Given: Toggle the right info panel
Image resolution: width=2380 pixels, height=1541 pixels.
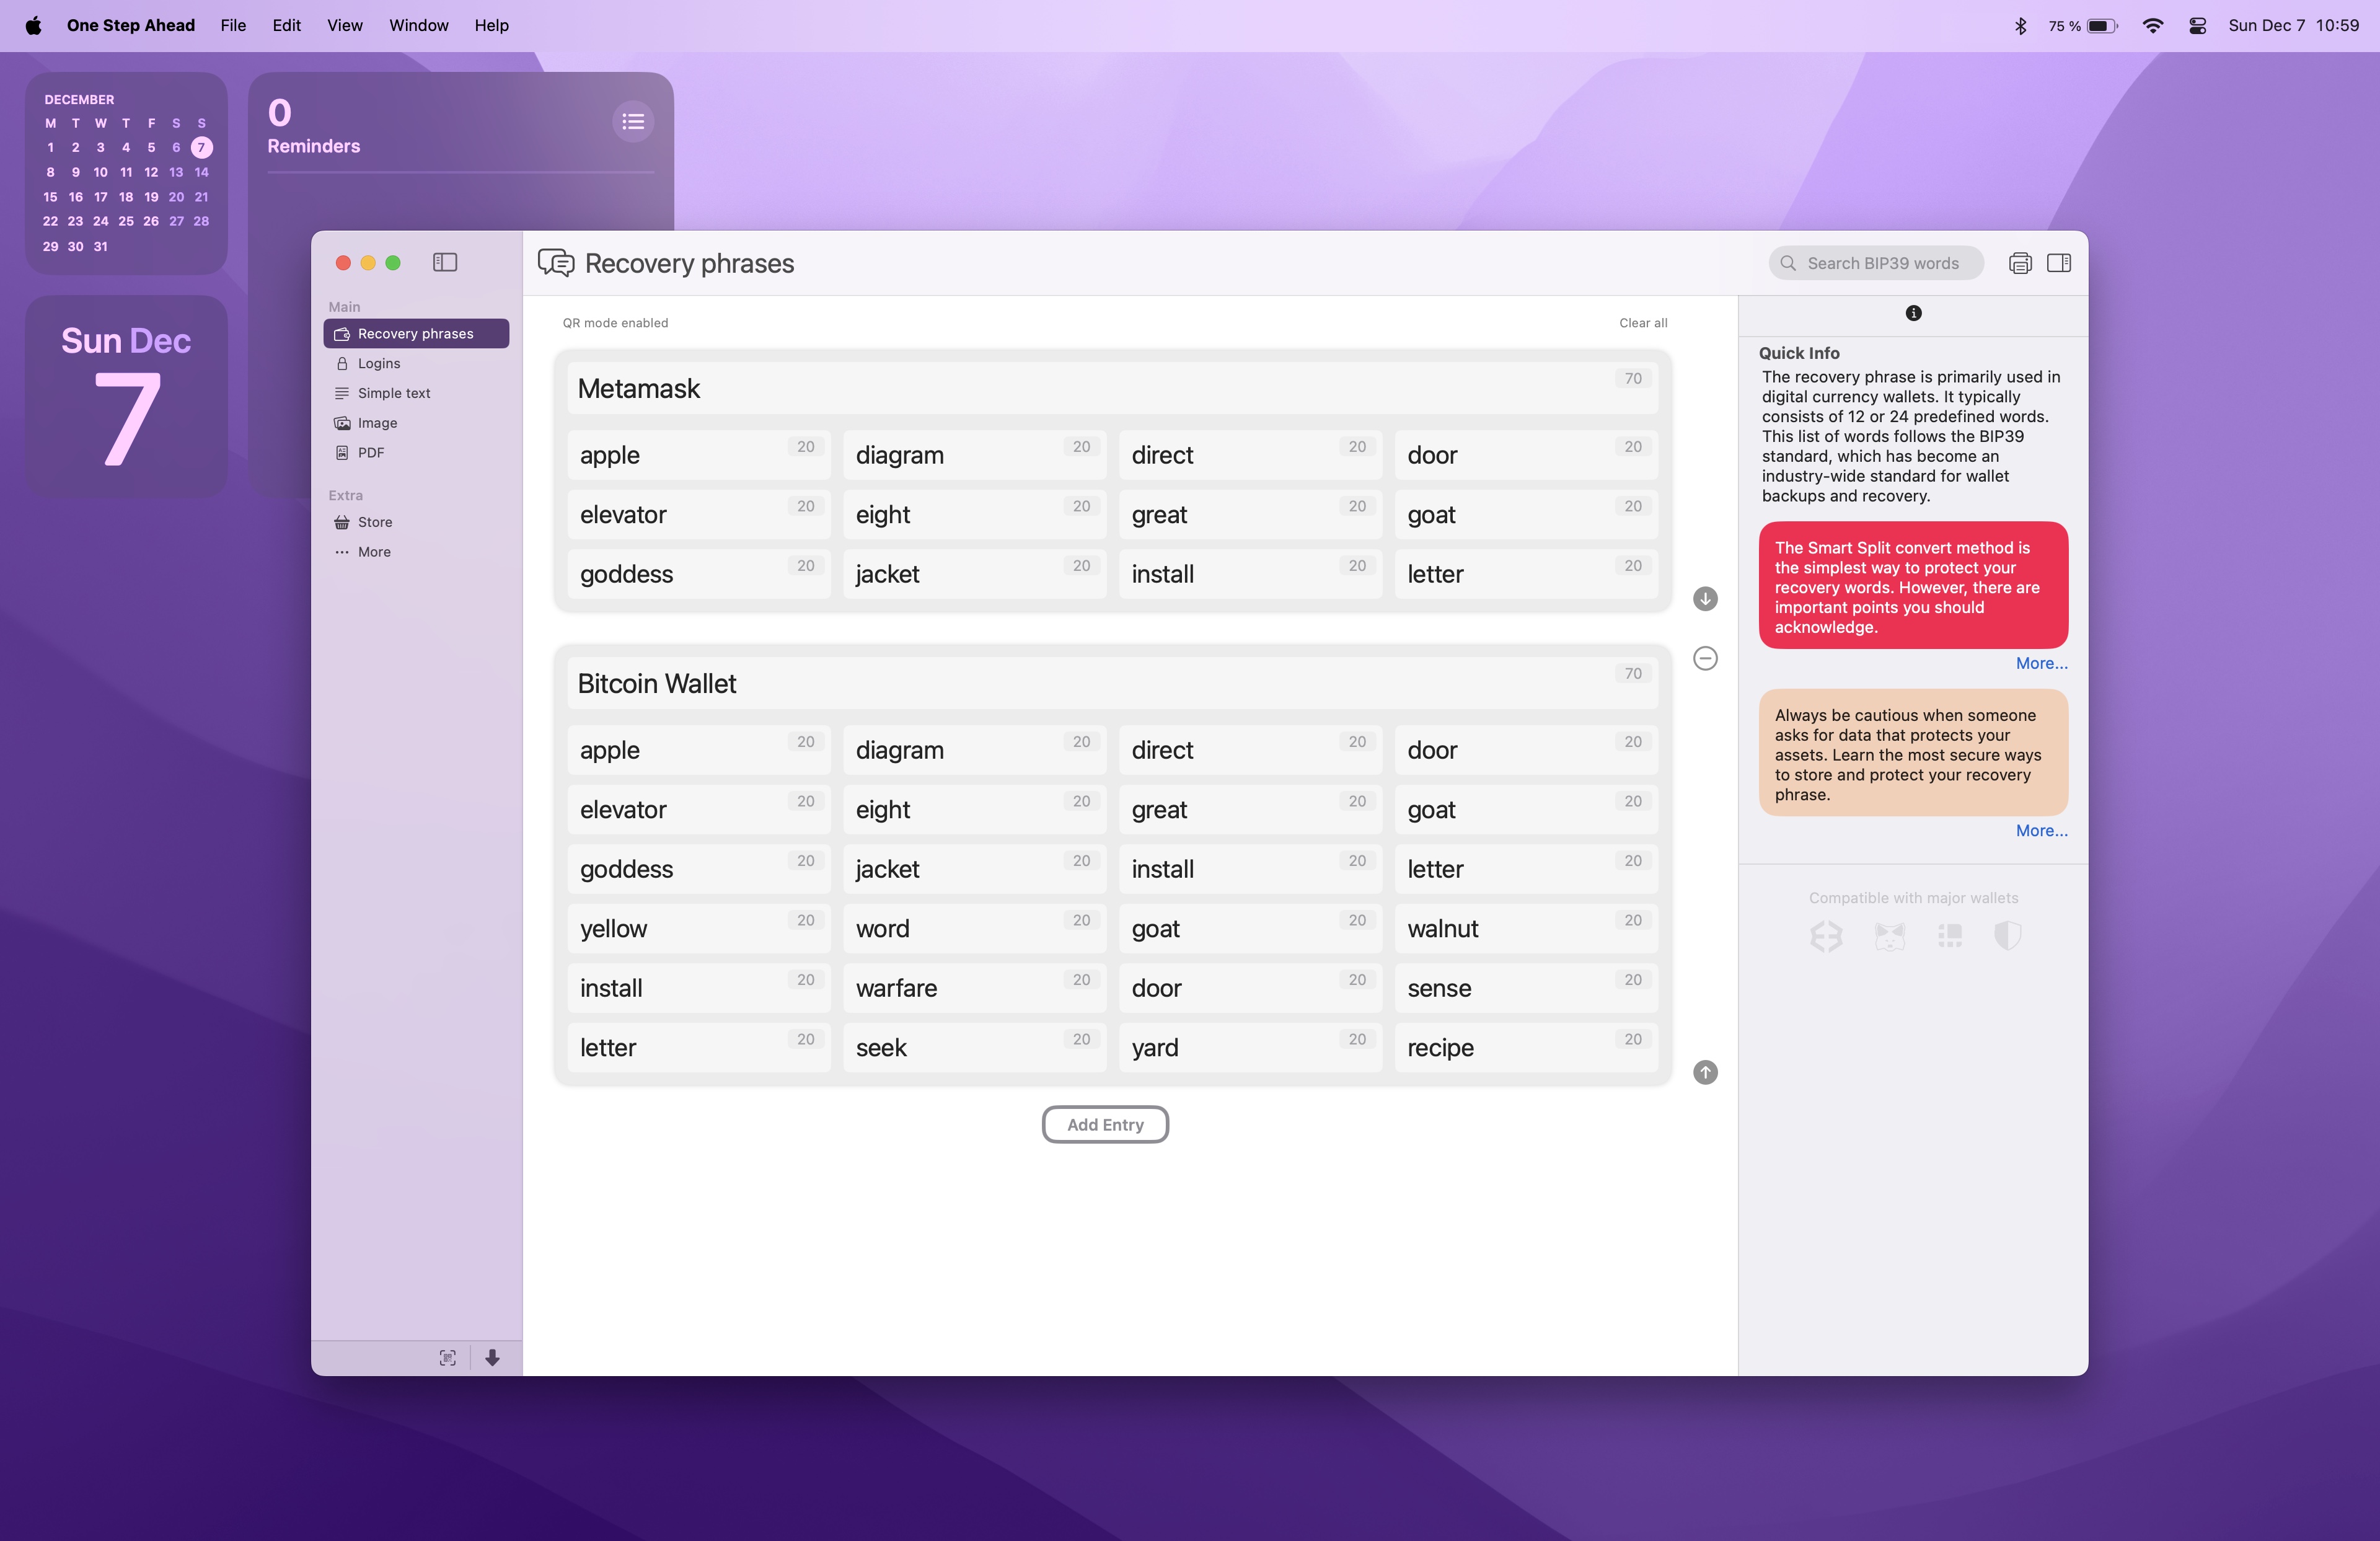Looking at the screenshot, I should [2059, 262].
